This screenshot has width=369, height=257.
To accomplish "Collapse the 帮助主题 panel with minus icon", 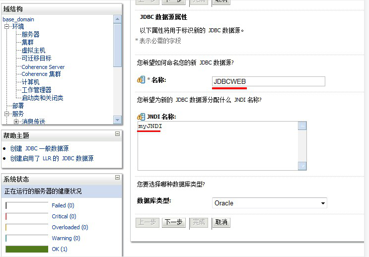I will (117, 134).
